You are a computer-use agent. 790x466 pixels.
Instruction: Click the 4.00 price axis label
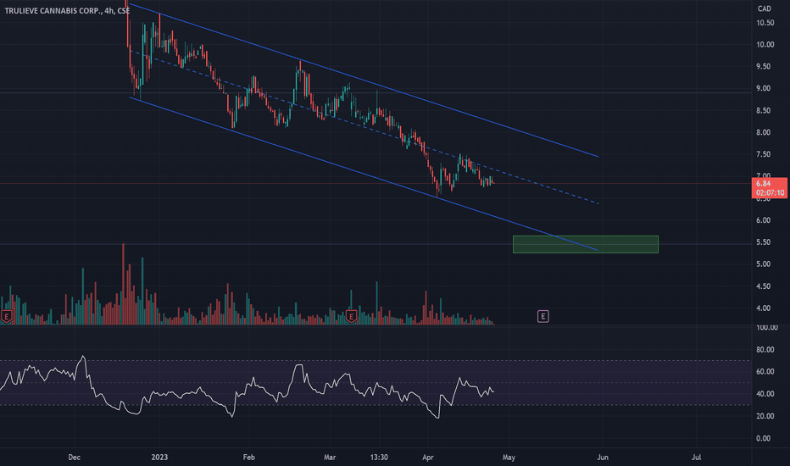pos(763,308)
